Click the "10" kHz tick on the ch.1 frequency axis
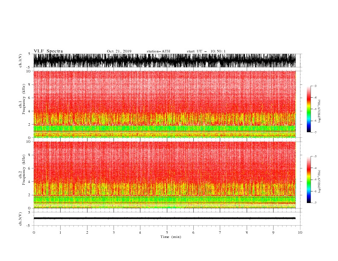338x261 pixels. [x=29, y=71]
